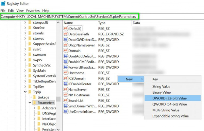Click the Hostname string value icon
Image resolution: width=204 pixels, height=131 pixels.
[x=66, y=73]
